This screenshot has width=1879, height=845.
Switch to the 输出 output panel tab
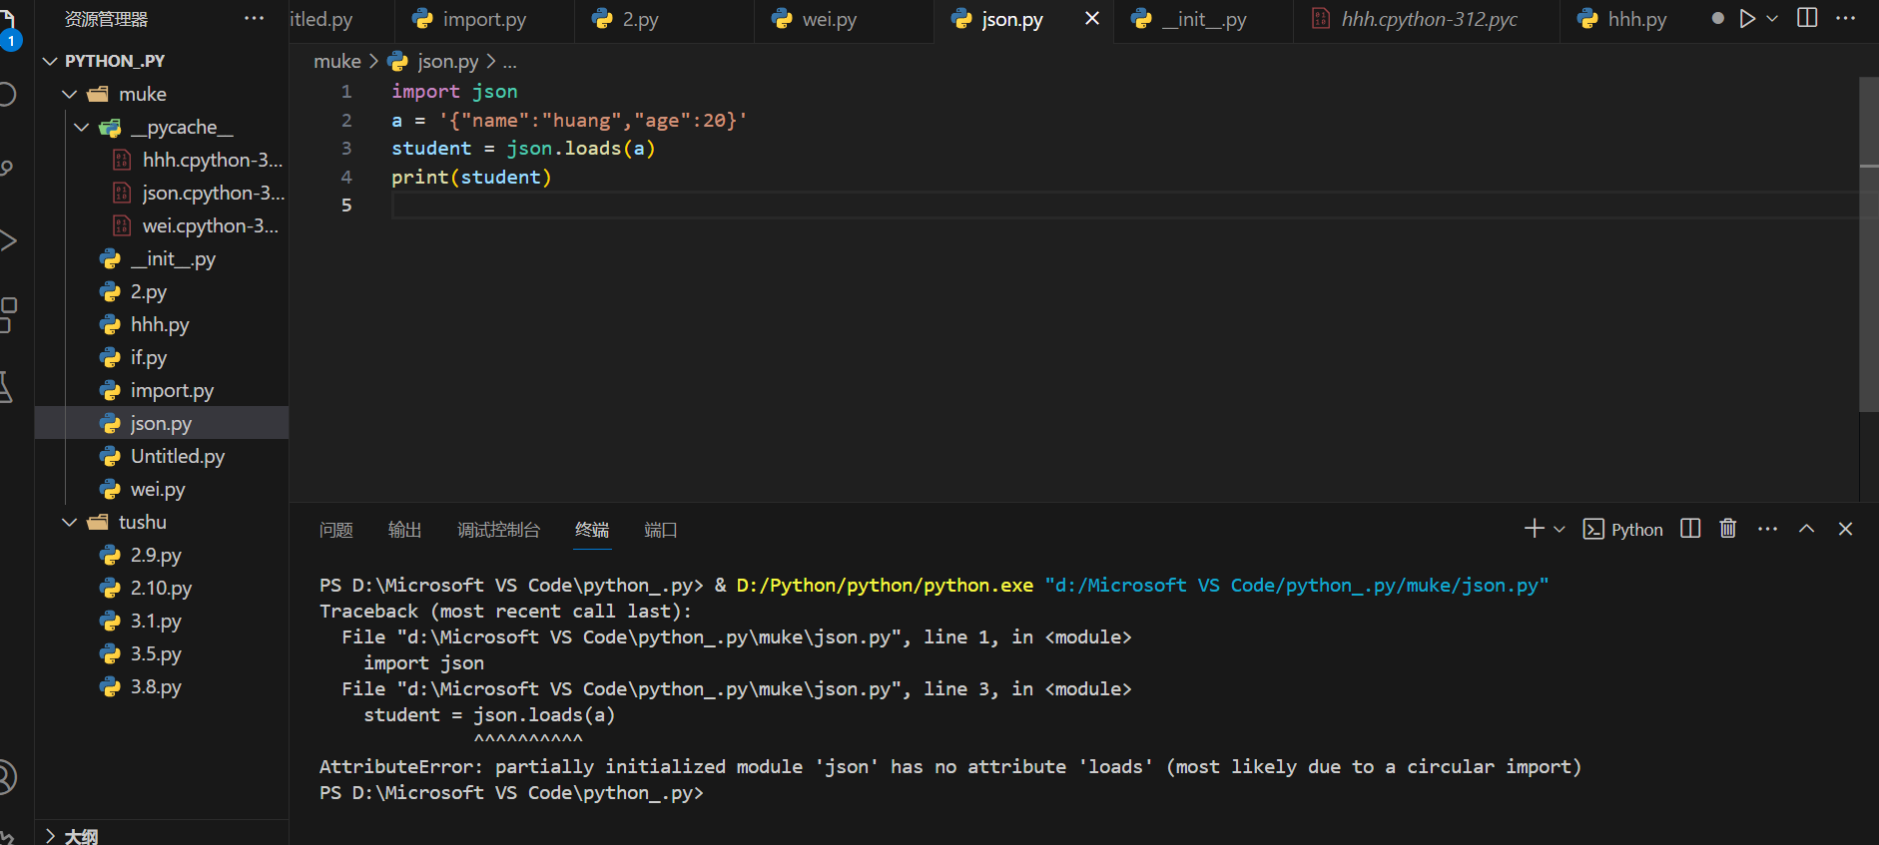pos(404,530)
